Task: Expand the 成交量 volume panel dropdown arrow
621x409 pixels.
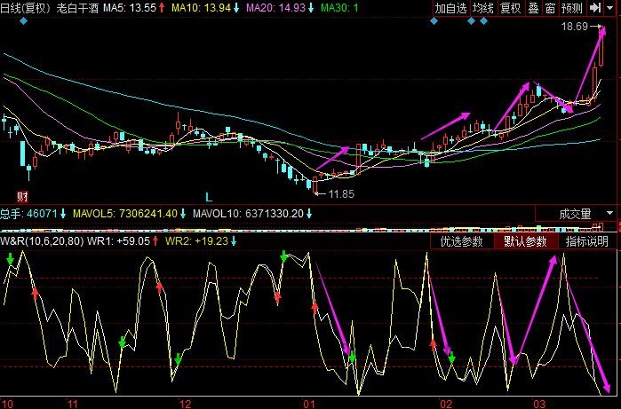Action: (609, 213)
